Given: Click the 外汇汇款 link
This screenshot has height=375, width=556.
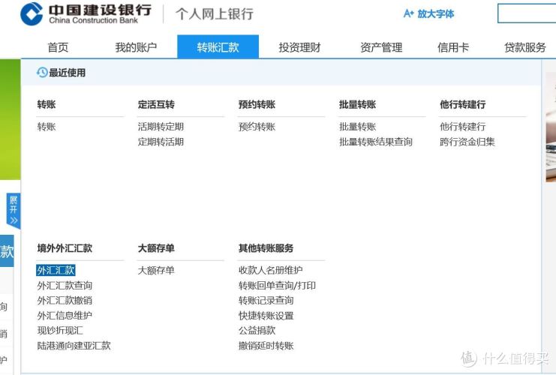Looking at the screenshot, I should (x=56, y=270).
